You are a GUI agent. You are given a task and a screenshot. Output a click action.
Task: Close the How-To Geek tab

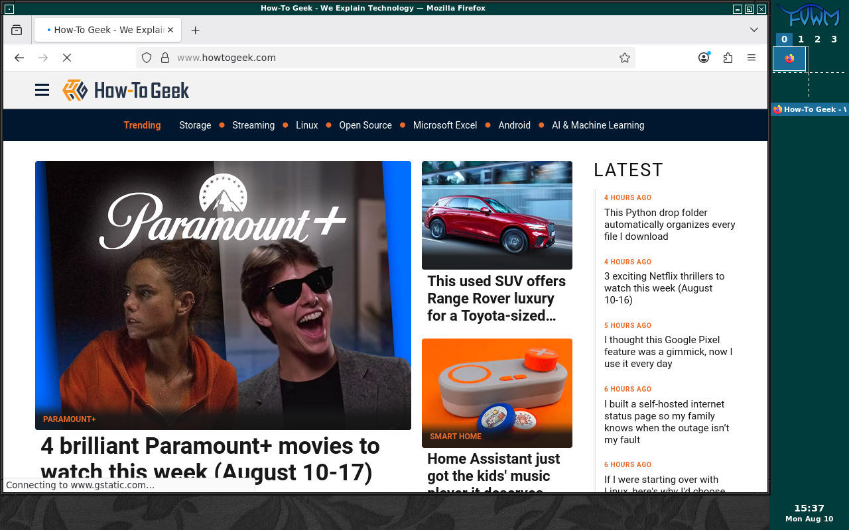pyautogui.click(x=170, y=30)
